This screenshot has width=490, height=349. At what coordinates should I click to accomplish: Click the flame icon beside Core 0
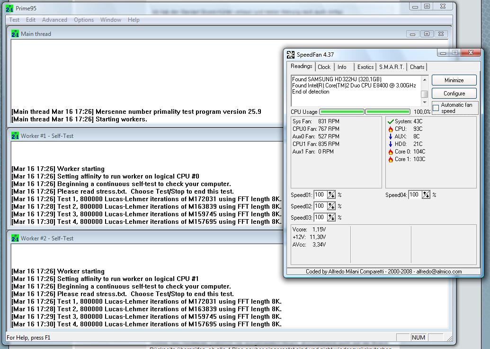391,152
